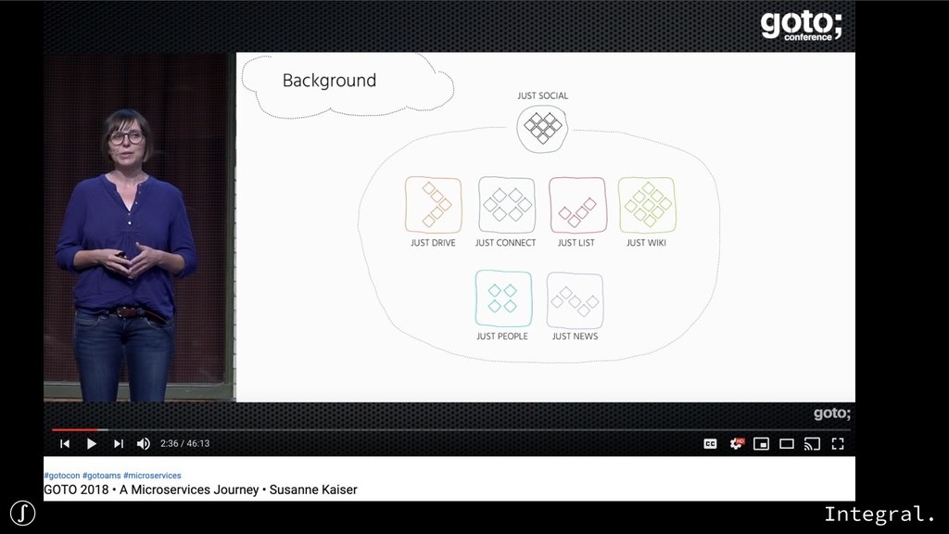Cast video to a TV
949x534 pixels.
click(x=812, y=444)
